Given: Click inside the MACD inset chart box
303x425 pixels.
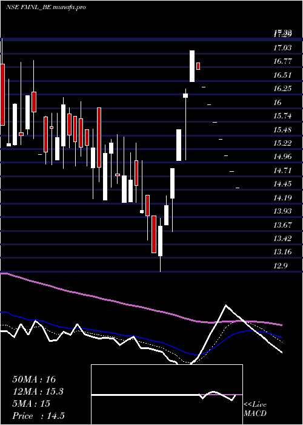Looking at the screenshot, I should pyautogui.click(x=167, y=395).
